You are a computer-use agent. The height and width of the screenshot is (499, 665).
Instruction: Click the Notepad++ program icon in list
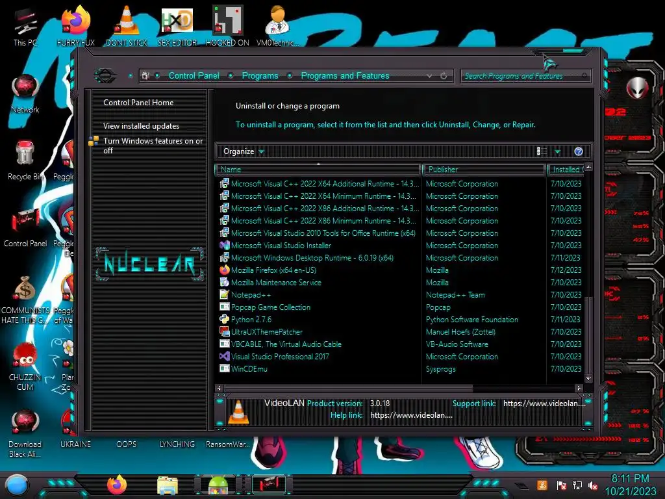pos(224,294)
